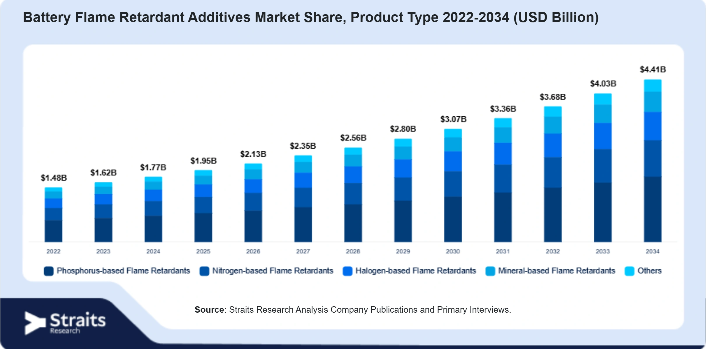Click the $1.77B value label
The width and height of the screenshot is (706, 349).
(x=153, y=168)
